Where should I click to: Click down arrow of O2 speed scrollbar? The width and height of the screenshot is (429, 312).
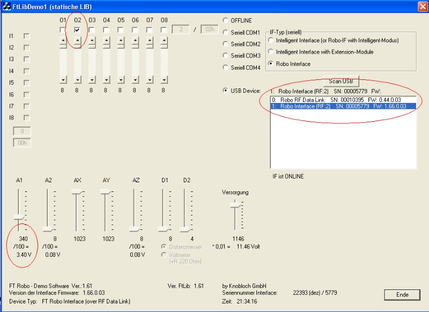tap(78, 80)
